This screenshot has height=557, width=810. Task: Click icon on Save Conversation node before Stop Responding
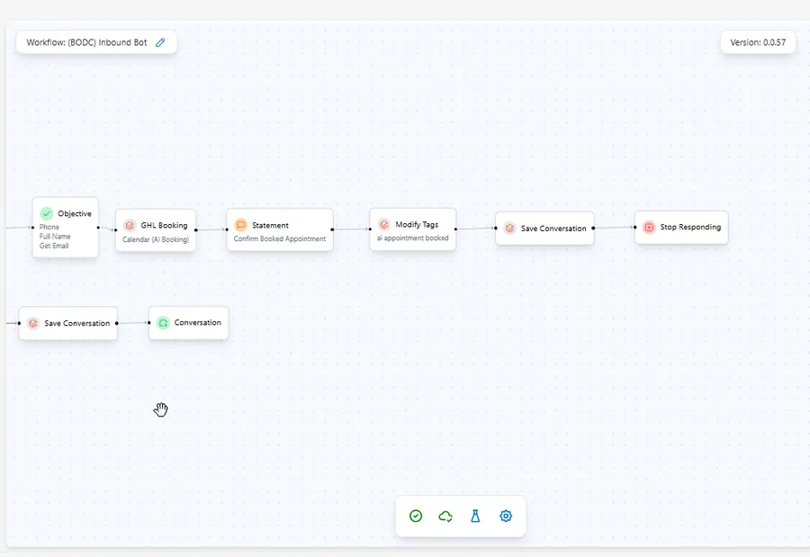509,228
